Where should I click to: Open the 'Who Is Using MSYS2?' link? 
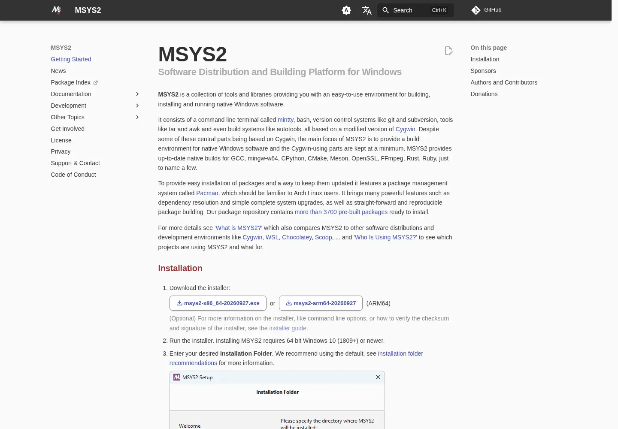coord(385,237)
